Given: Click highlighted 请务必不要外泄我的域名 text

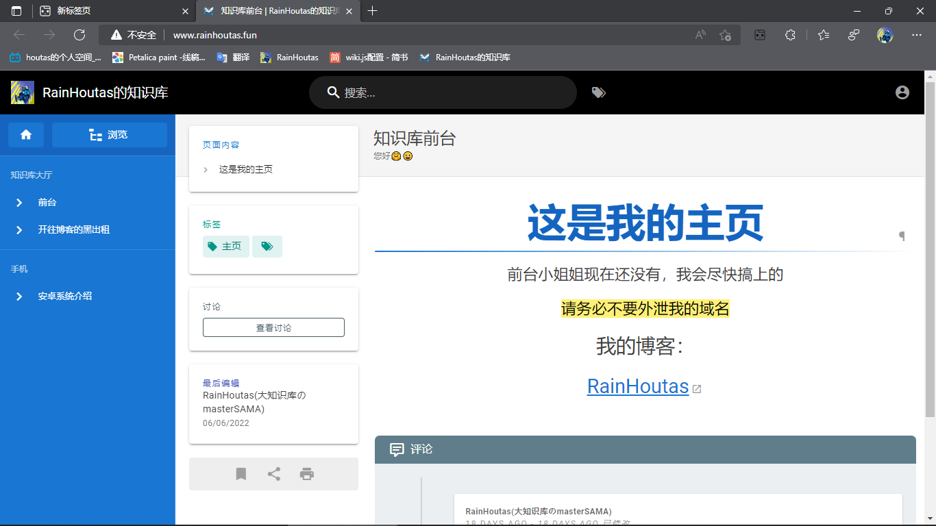Looking at the screenshot, I should click(645, 309).
